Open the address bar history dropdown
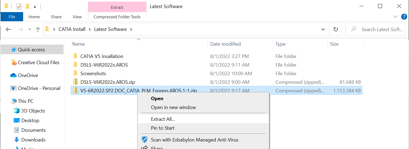409x149 pixels. tap(323, 29)
